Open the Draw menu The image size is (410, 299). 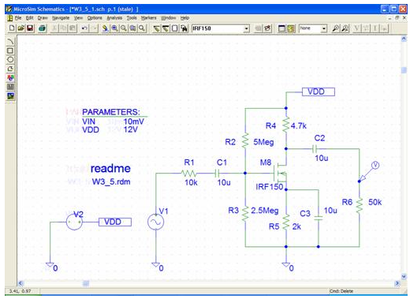43,18
